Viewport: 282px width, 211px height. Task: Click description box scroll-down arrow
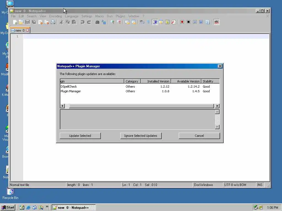pos(217,127)
